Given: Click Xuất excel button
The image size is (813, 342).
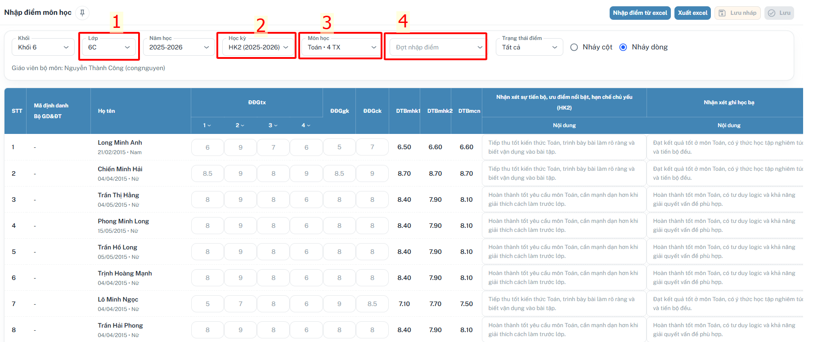Looking at the screenshot, I should pos(693,13).
